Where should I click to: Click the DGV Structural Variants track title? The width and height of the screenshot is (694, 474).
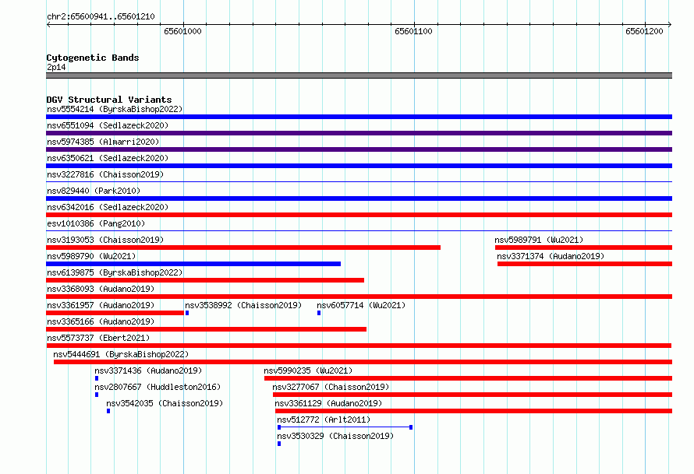click(x=109, y=100)
